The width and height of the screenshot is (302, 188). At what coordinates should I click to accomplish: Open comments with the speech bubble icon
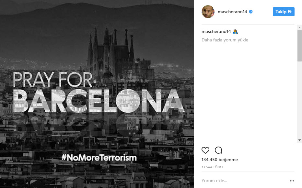pyautogui.click(x=218, y=150)
